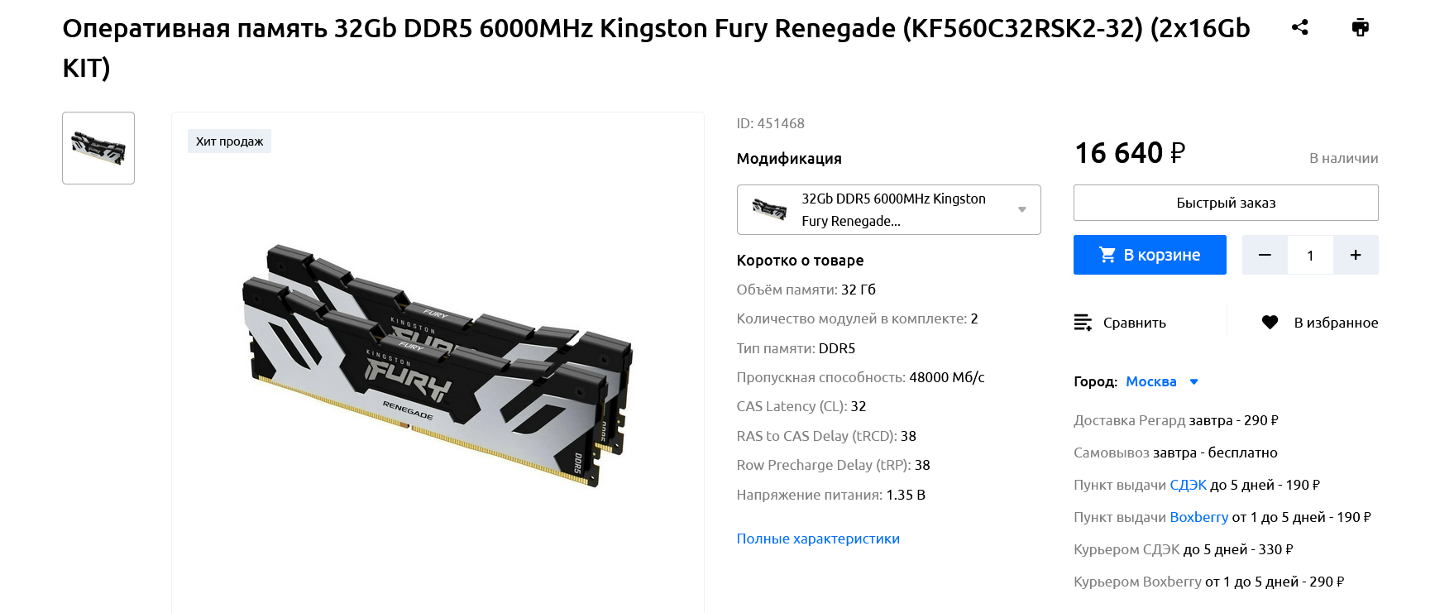The height and width of the screenshot is (613, 1435).
Task: Click the Сравнить text label
Action: 1134,323
